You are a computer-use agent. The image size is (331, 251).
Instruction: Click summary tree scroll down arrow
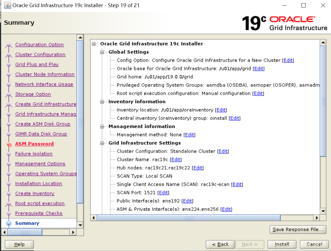coord(323,211)
